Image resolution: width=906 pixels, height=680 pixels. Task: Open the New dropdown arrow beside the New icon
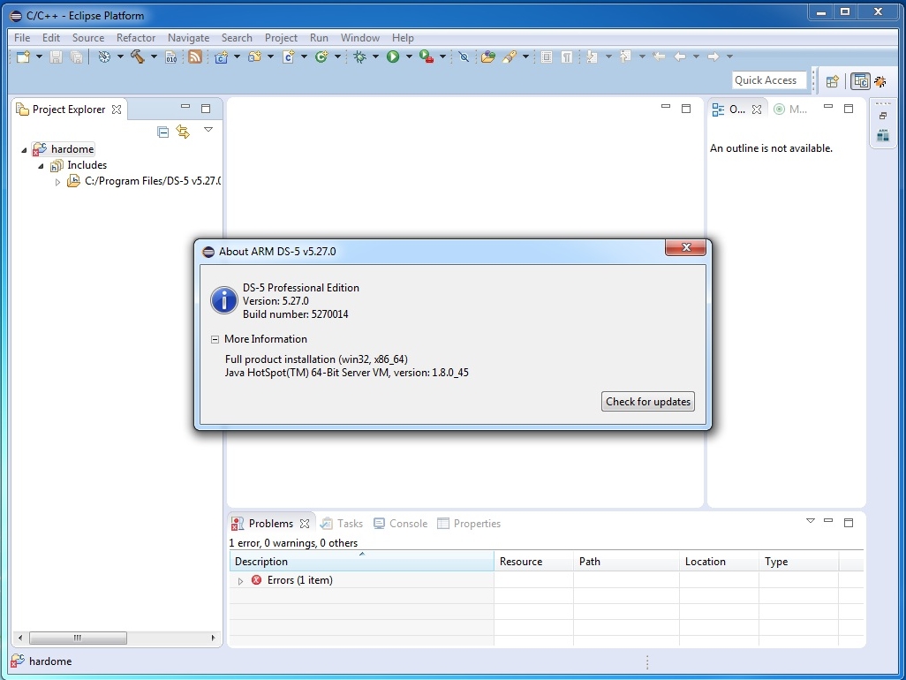point(39,57)
